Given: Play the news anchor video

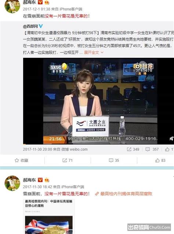Looking at the screenshot, I should [98, 101].
